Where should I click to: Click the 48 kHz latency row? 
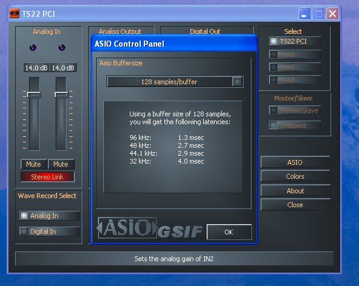point(167,145)
